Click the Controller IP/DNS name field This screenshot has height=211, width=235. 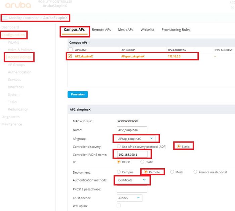[x=132, y=155]
